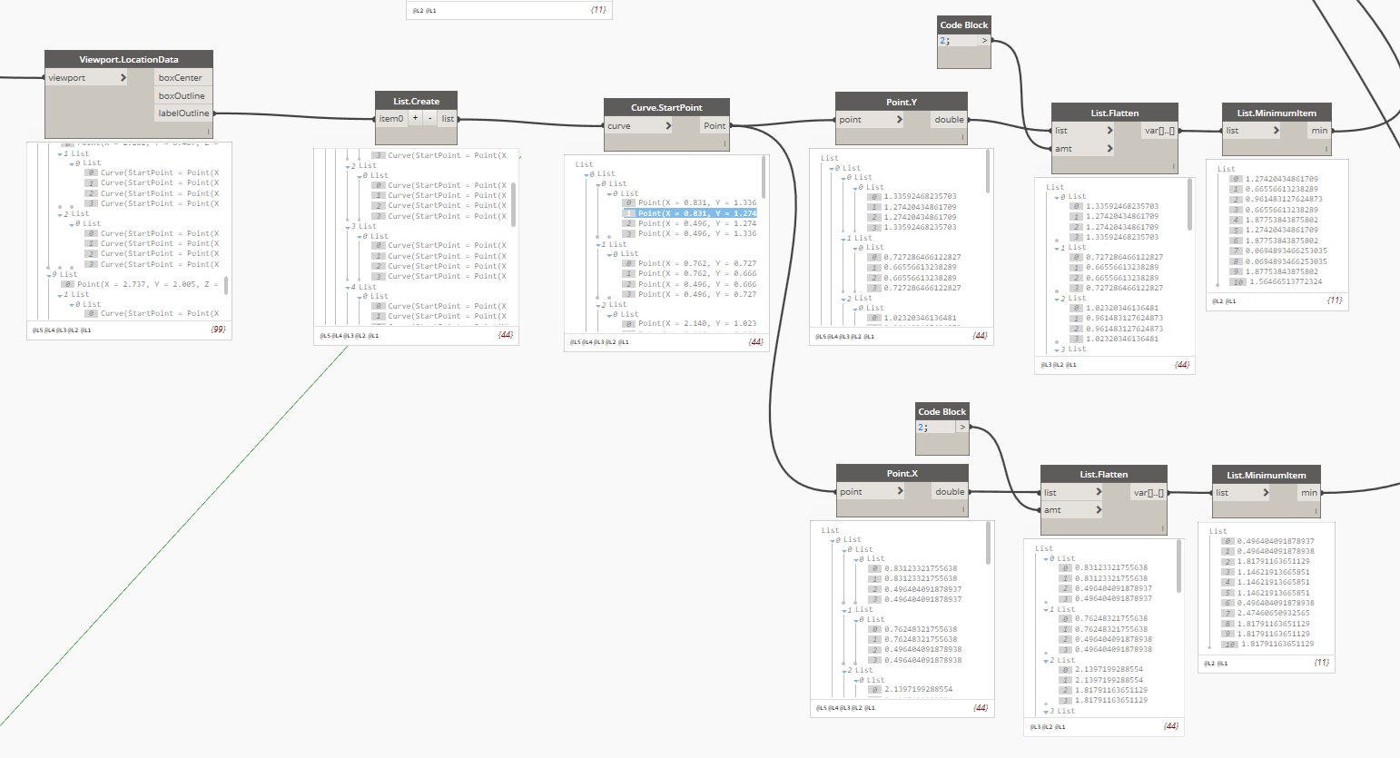1400x758 pixels.
Task: Select the Viewport.LocationData node header
Action: click(x=129, y=59)
